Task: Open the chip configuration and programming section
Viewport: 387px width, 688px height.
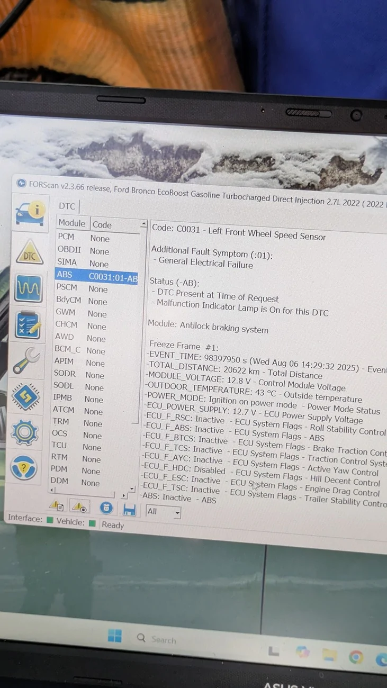Action: pyautogui.click(x=25, y=396)
